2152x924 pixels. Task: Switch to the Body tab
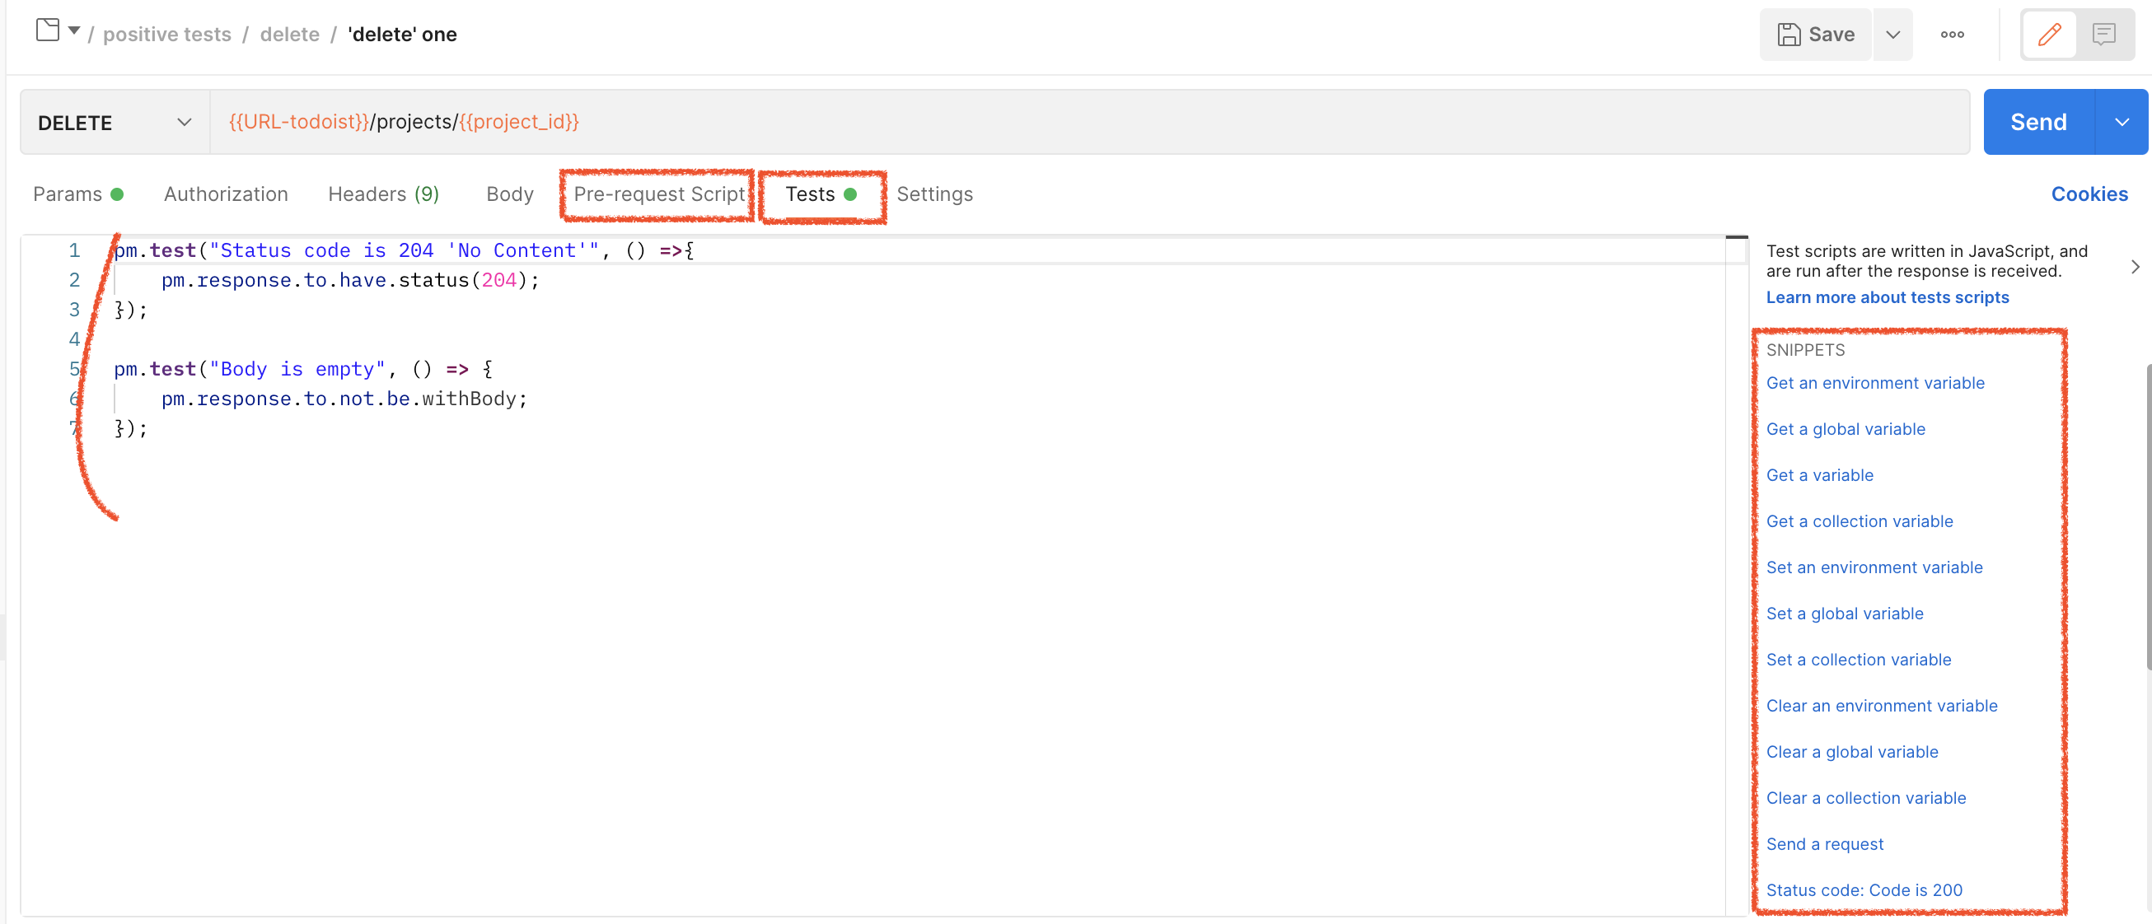(x=509, y=194)
